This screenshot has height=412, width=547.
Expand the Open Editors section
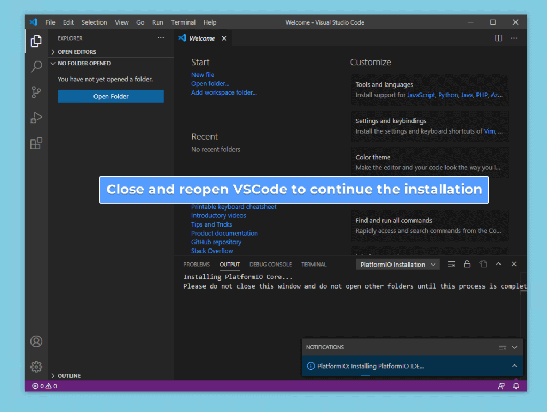pos(111,52)
